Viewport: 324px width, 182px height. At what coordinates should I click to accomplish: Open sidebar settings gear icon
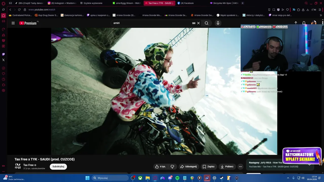(3, 90)
